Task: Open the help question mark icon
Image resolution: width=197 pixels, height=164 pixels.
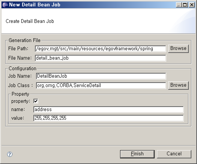Action: click(x=10, y=154)
